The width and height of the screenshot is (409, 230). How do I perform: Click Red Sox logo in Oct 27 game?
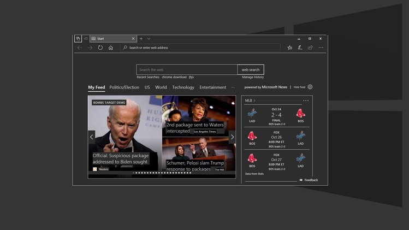click(x=252, y=158)
